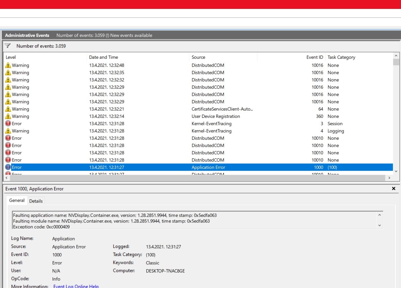This screenshot has height=288, width=401.
Task: Click the filter funnel icon
Action: [x=8, y=46]
